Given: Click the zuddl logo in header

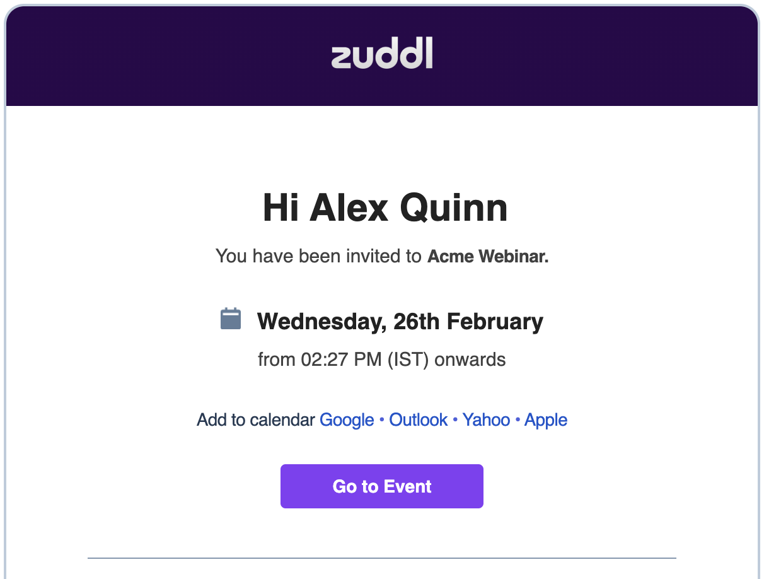Looking at the screenshot, I should (382, 54).
